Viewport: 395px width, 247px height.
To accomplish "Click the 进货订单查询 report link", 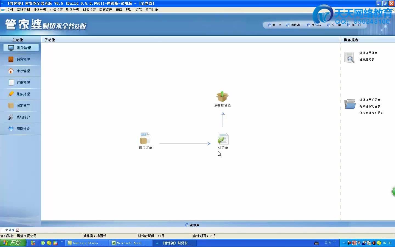I will pyautogui.click(x=368, y=53).
